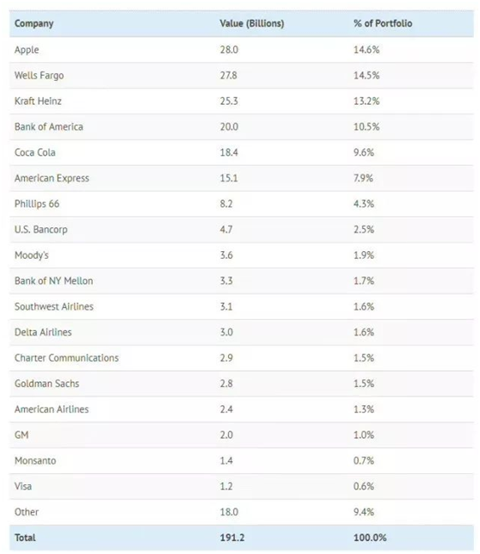Select the Bank of America cell

click(x=49, y=126)
